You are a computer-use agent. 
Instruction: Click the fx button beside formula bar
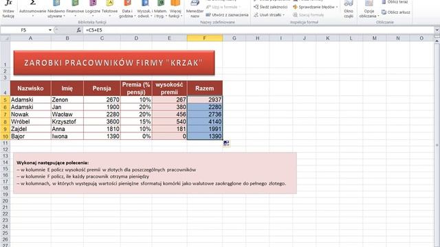coord(79,30)
